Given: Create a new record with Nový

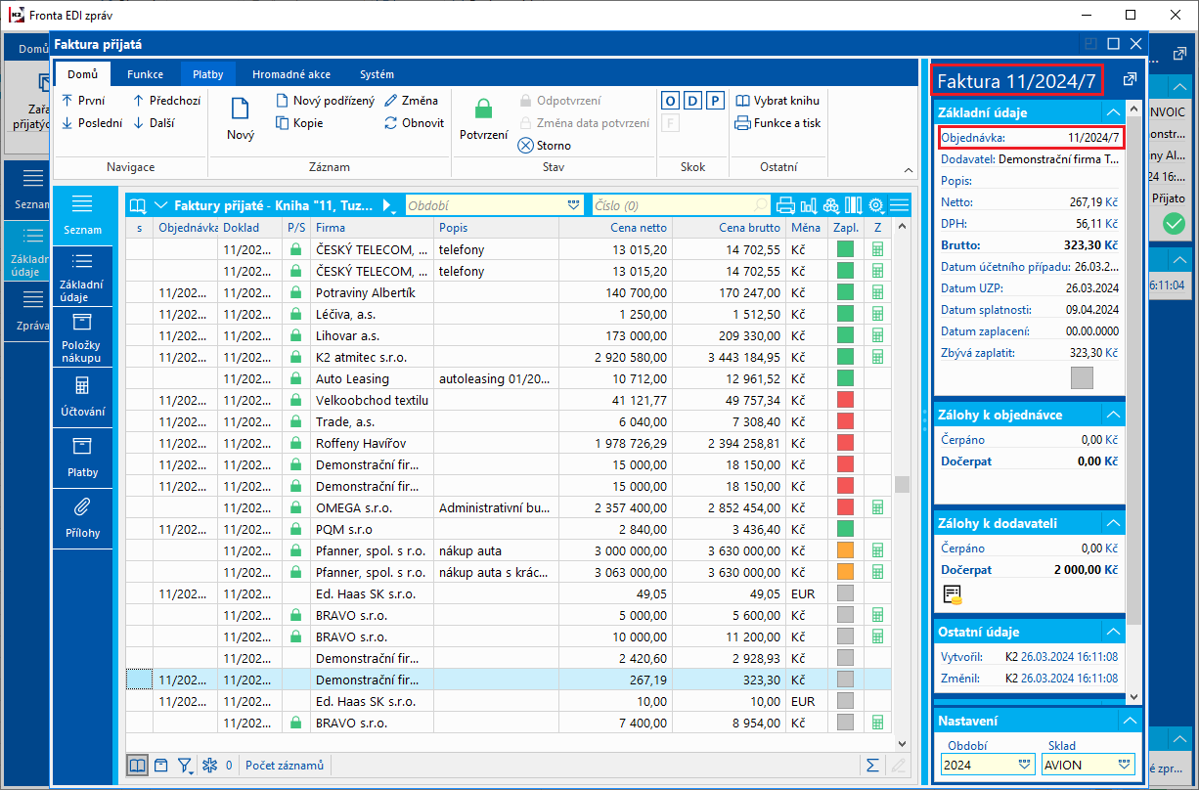Looking at the screenshot, I should point(241,119).
